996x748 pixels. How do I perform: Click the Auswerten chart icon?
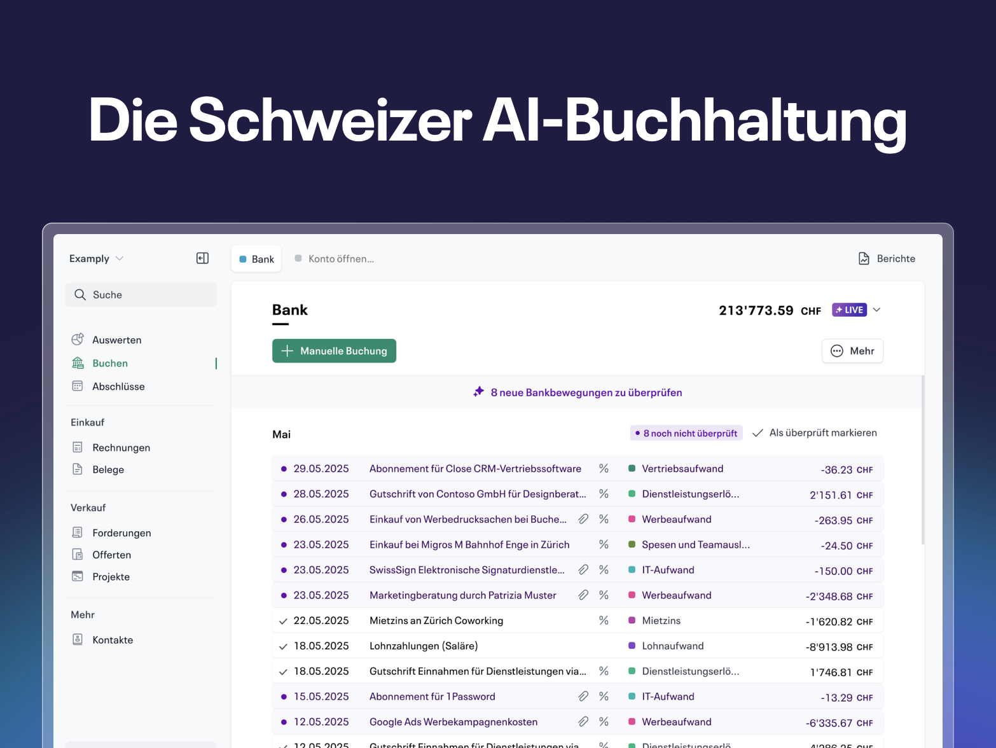[78, 340]
